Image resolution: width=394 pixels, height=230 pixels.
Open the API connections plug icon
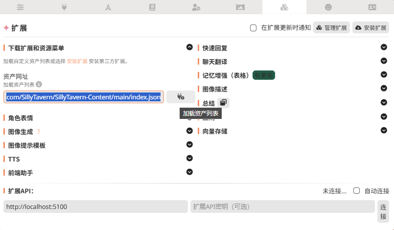tap(64, 7)
